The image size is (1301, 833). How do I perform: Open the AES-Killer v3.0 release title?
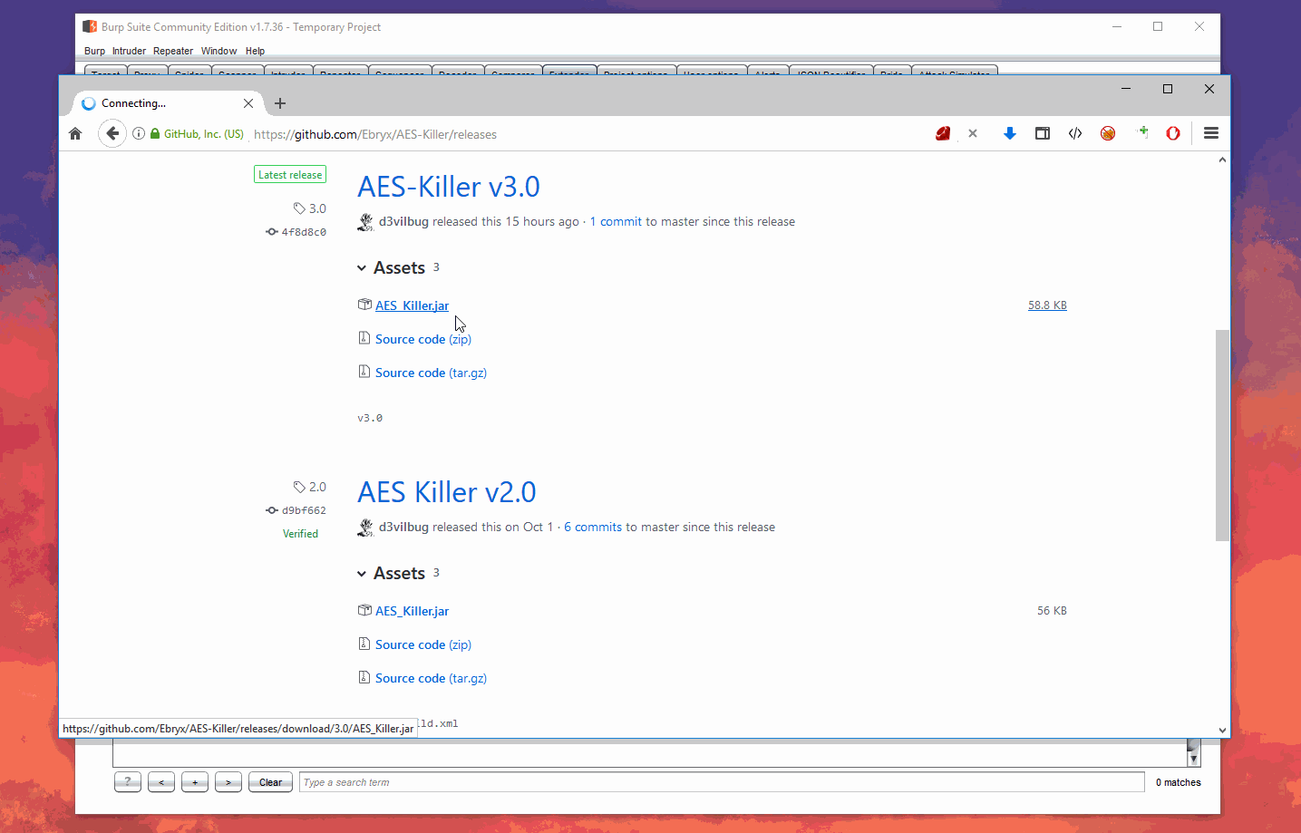click(x=449, y=187)
